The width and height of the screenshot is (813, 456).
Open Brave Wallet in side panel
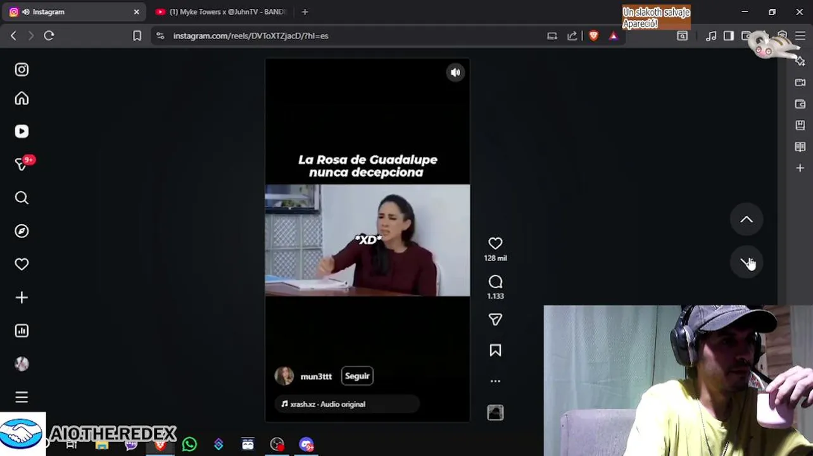click(x=800, y=104)
